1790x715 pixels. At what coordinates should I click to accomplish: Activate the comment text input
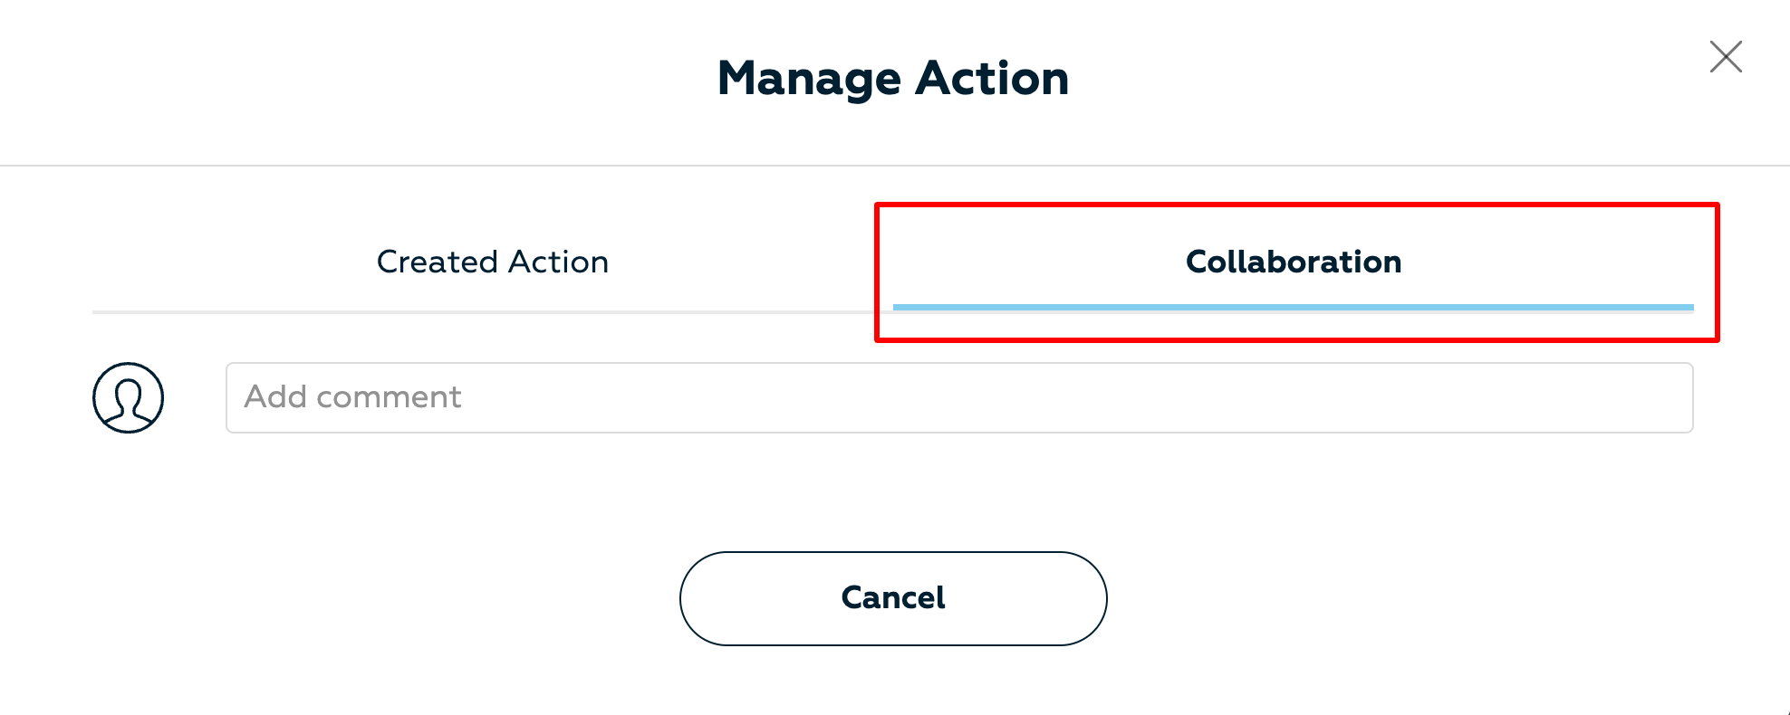[959, 397]
